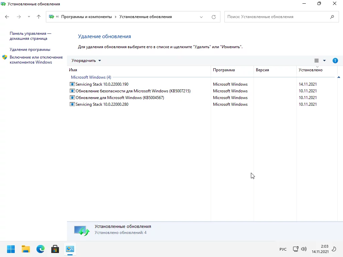Open the volume tray icon
343x257 pixels.
[x=303, y=249]
